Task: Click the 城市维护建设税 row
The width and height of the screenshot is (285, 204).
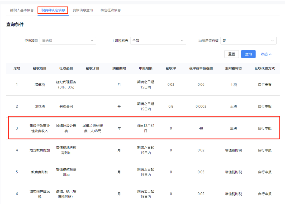Action: pos(142,194)
